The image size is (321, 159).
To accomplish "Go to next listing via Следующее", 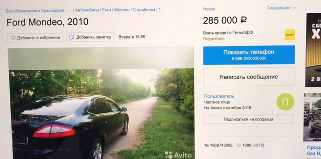I will pos(281,8).
